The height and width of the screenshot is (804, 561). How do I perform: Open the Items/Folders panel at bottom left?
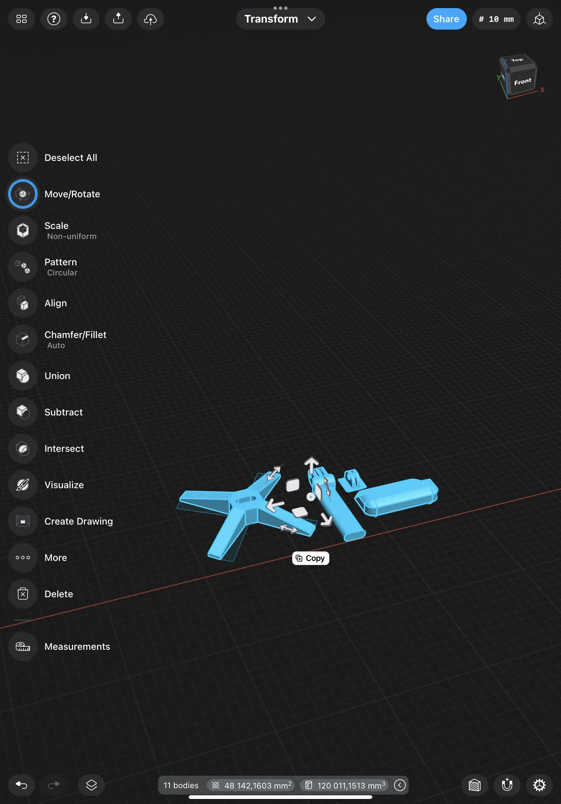coord(91,785)
